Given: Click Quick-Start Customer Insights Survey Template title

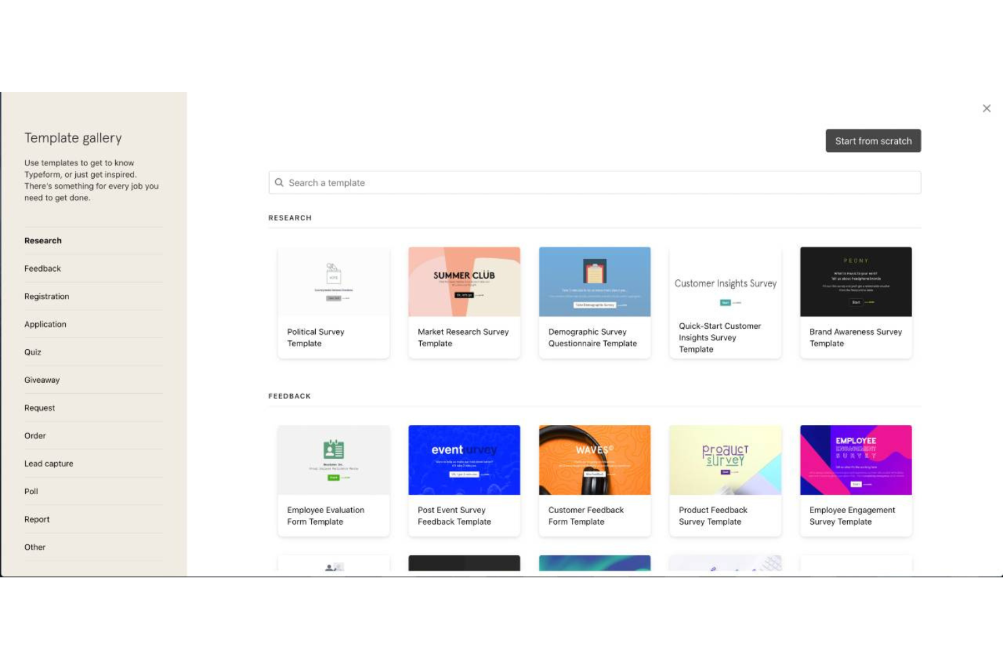Looking at the screenshot, I should (x=720, y=338).
